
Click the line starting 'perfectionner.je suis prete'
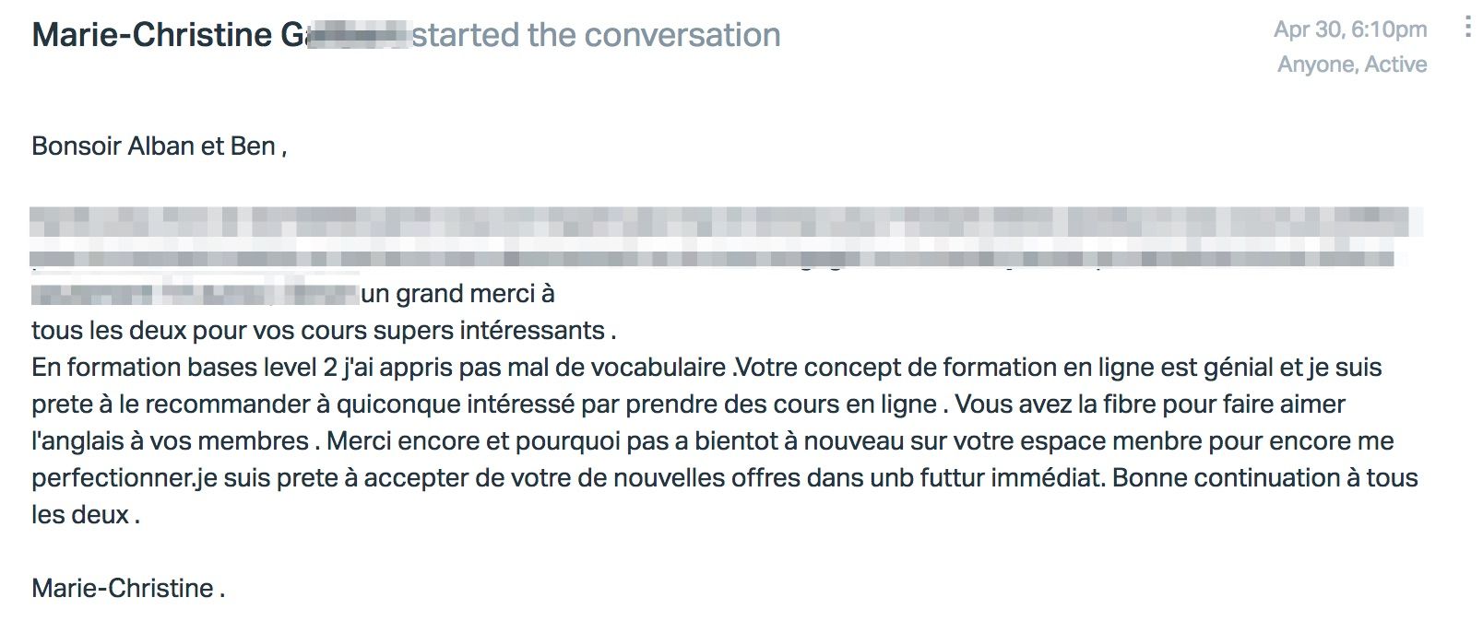coord(724,477)
